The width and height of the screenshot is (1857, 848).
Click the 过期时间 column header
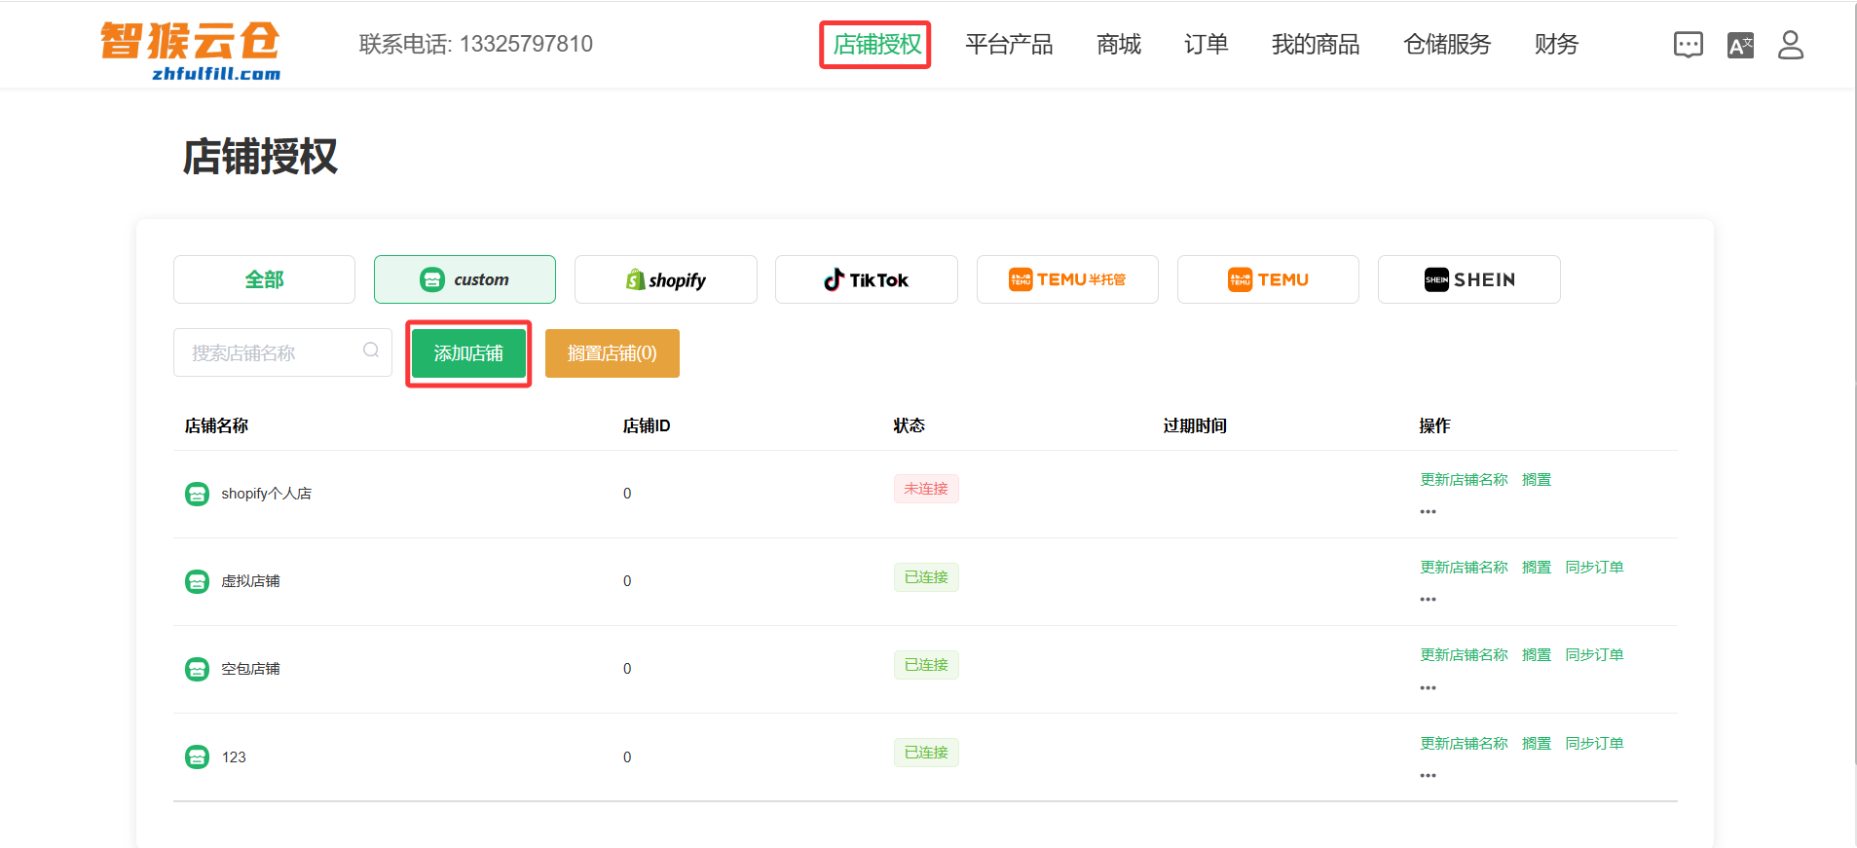(x=1195, y=425)
